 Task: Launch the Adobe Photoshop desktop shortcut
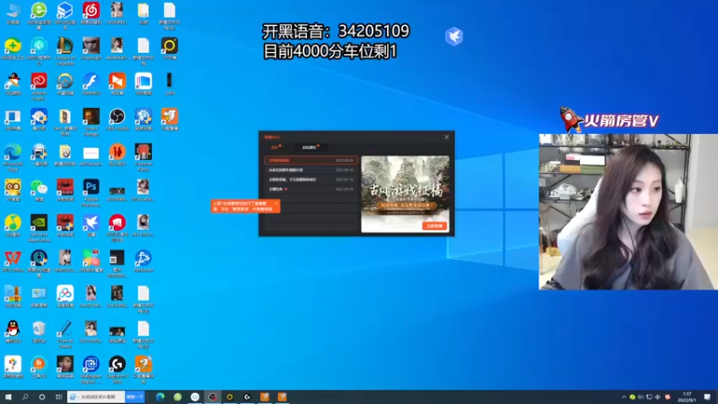point(92,192)
